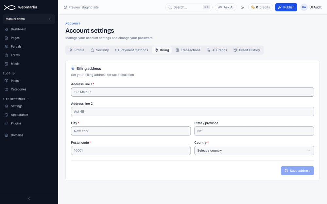Click the UA avatar circle
This screenshot has height=204, width=327.
(304, 7)
